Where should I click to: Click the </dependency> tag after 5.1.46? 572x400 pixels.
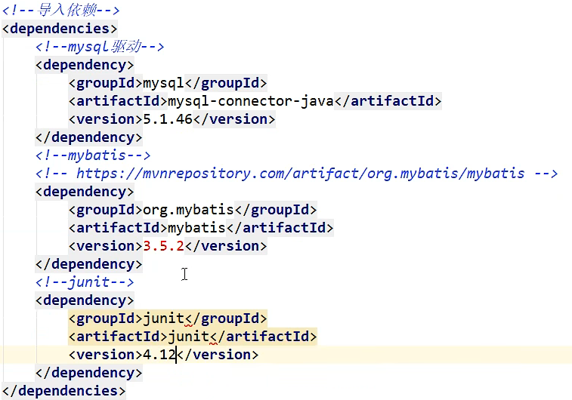(x=88, y=137)
